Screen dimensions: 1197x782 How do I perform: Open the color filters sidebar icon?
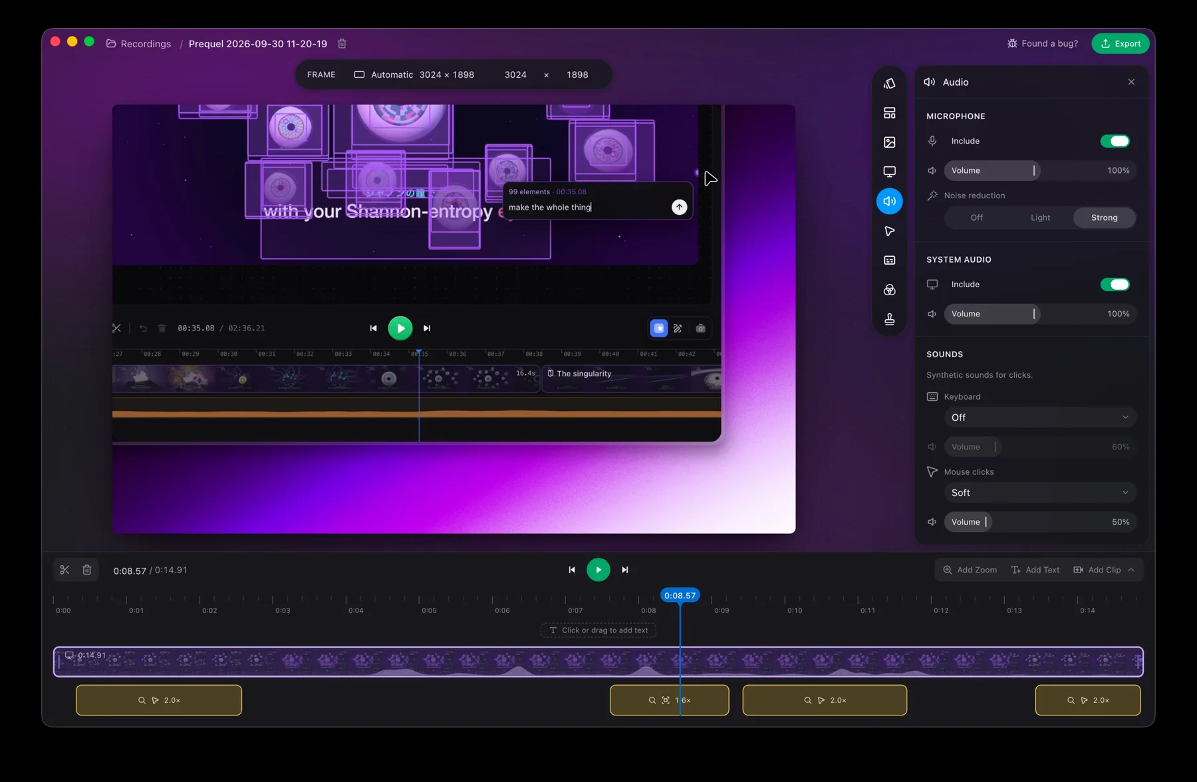pos(889,290)
